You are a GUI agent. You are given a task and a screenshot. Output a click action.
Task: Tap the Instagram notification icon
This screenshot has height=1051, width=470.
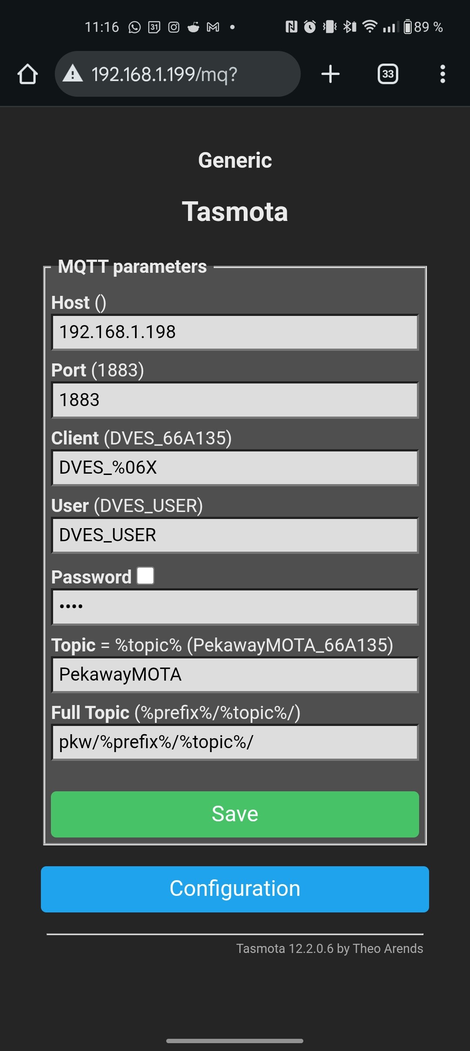pos(174,27)
